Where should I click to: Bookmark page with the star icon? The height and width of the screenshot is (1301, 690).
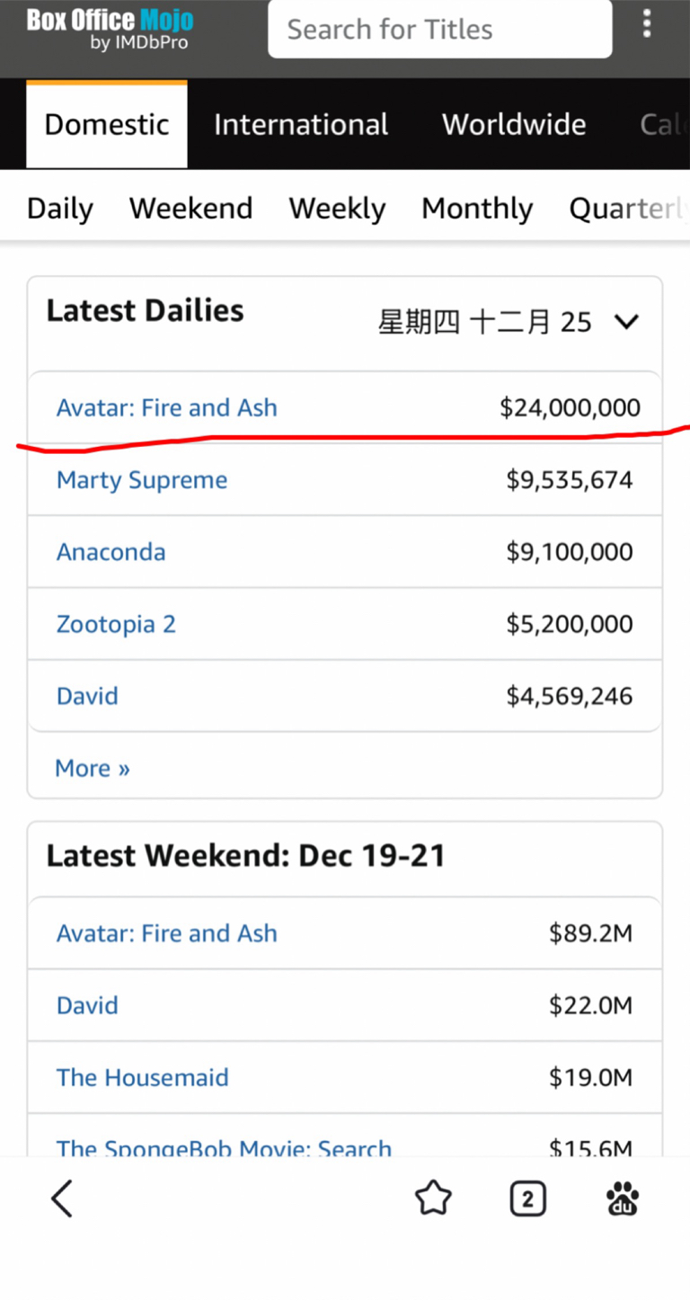click(433, 1199)
